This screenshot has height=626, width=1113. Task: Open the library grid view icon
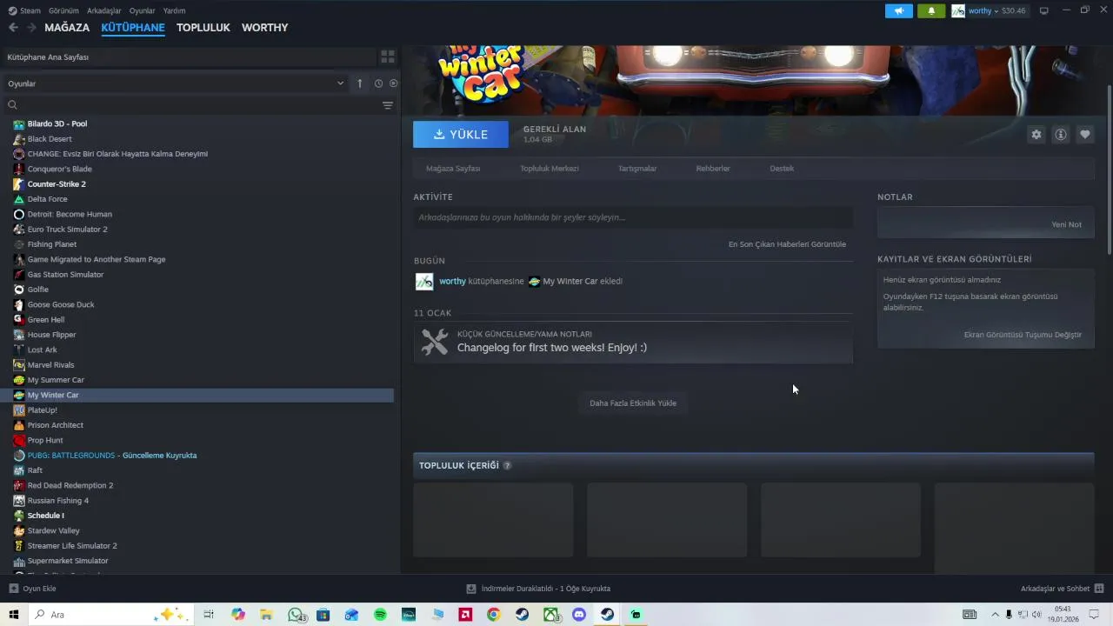coord(388,57)
